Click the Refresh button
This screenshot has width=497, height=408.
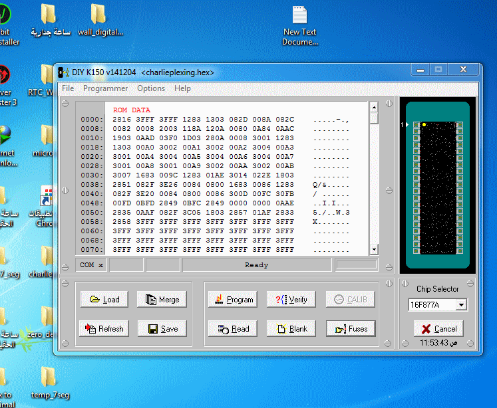click(x=104, y=328)
